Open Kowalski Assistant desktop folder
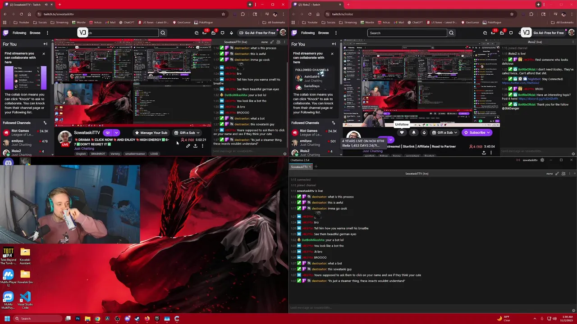Screen dimensions: 577x324 click(x=25, y=256)
